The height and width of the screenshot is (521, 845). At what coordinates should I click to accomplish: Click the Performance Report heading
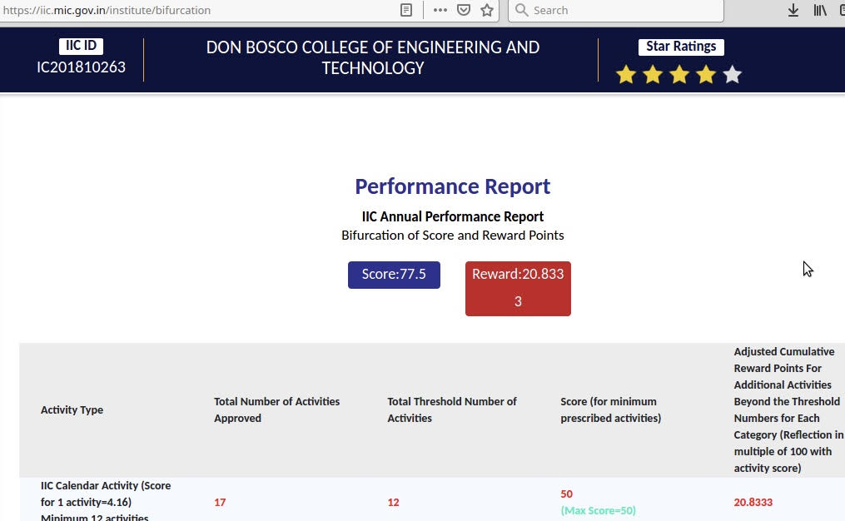click(453, 186)
